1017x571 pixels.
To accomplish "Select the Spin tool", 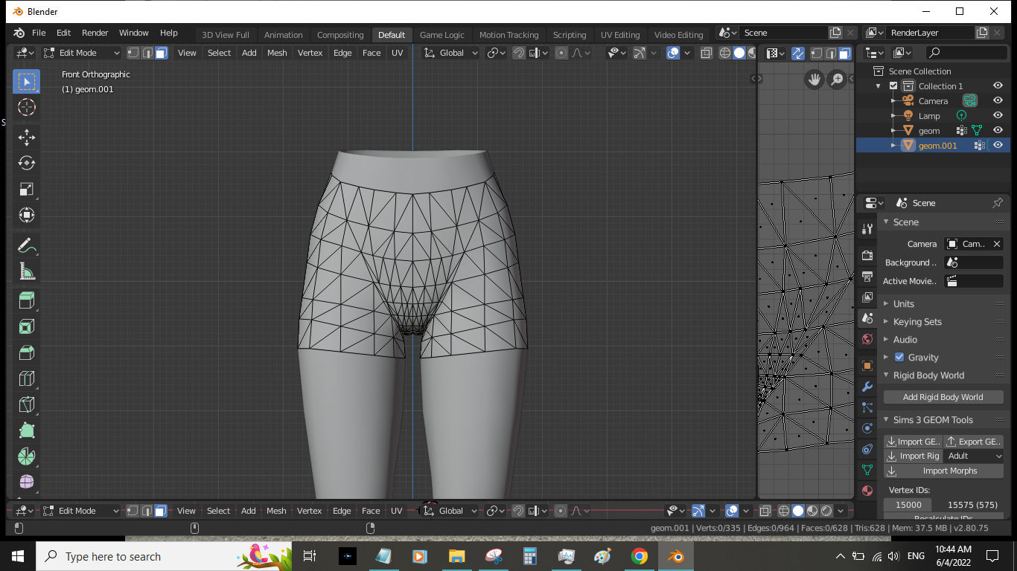I will pyautogui.click(x=26, y=457).
